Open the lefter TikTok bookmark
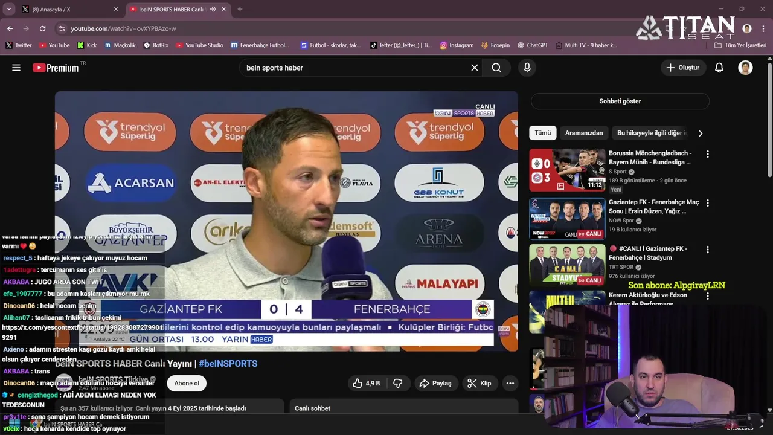Viewport: 773px width, 435px height. pos(400,45)
